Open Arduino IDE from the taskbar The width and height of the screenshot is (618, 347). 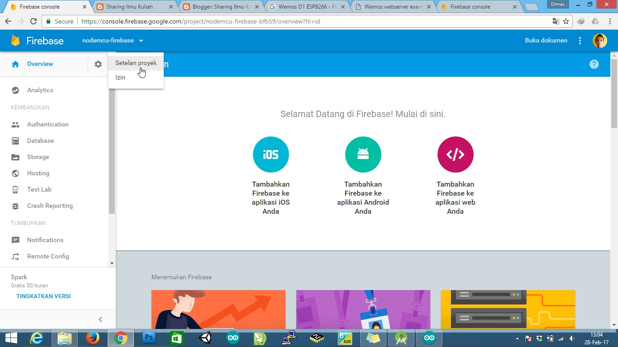click(233, 338)
